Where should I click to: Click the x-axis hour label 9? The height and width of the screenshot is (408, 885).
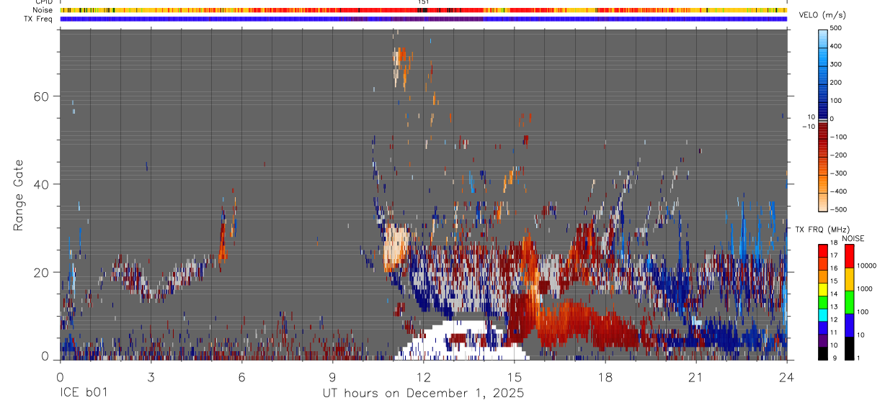tap(332, 377)
